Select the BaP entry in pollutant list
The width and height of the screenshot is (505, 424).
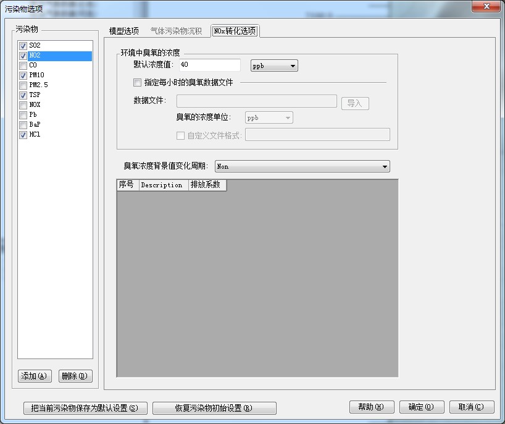(35, 125)
